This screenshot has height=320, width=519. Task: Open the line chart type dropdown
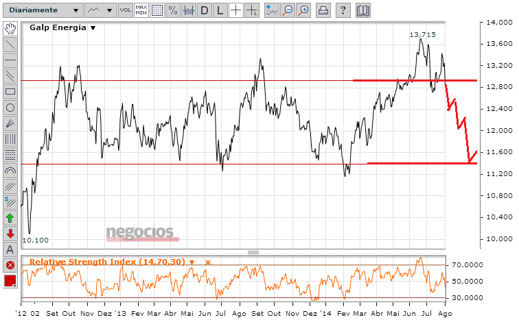(x=101, y=10)
